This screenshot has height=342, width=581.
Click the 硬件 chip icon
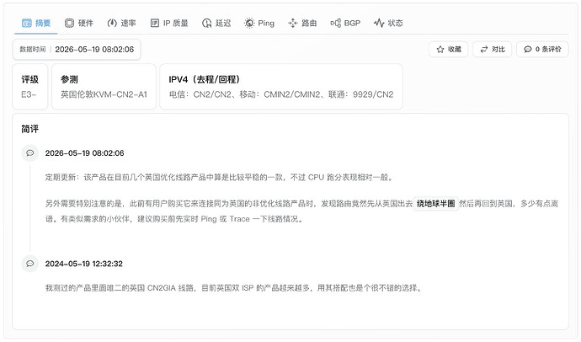tap(69, 23)
